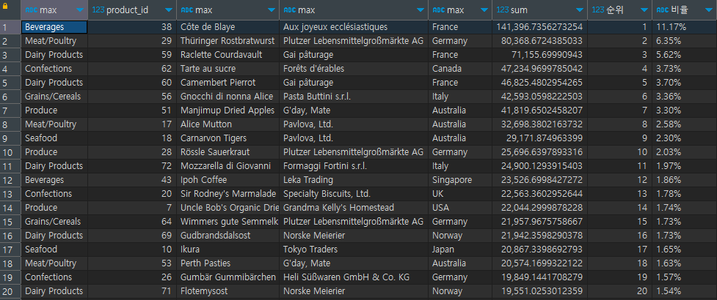This screenshot has width=717, height=300.
Task: Select the UK country cell
Action: point(460,194)
